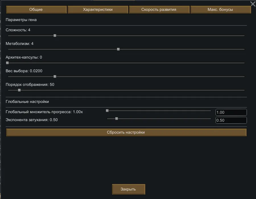Open the Общие tab

pyautogui.click(x=36, y=10)
